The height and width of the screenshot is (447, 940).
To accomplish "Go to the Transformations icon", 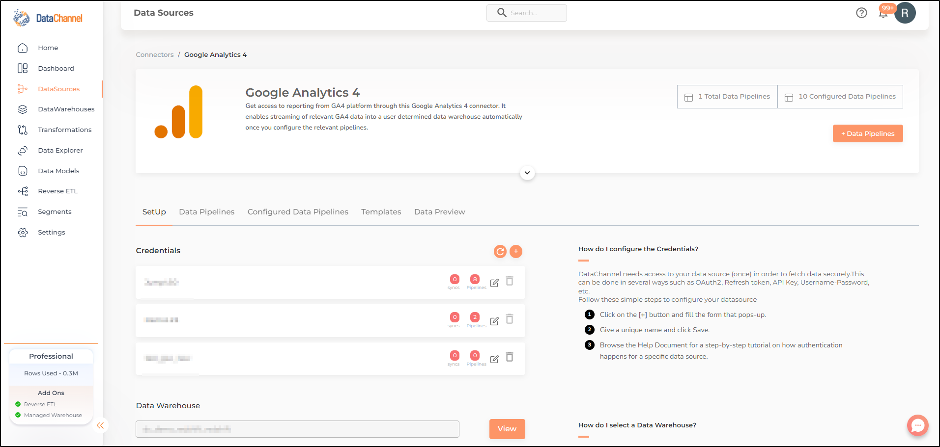I will tap(23, 130).
